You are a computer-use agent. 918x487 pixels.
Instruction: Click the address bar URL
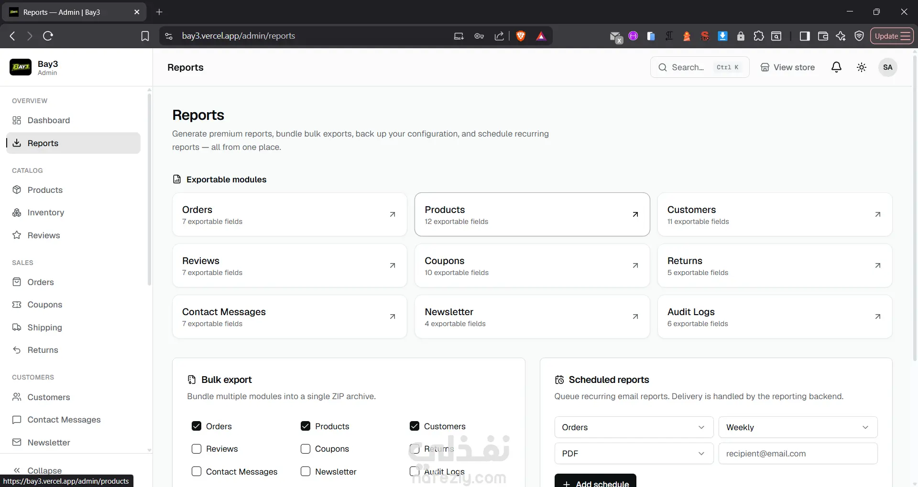tap(238, 36)
